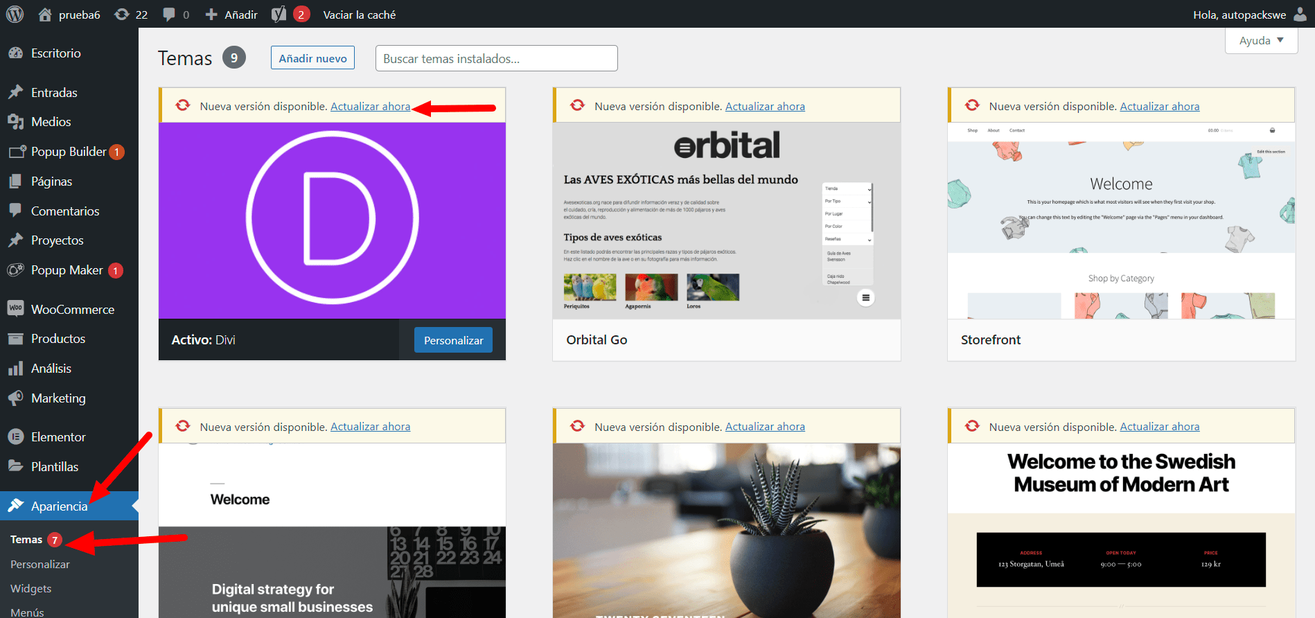Click the Comentarios speech bubble icon

coord(16,211)
